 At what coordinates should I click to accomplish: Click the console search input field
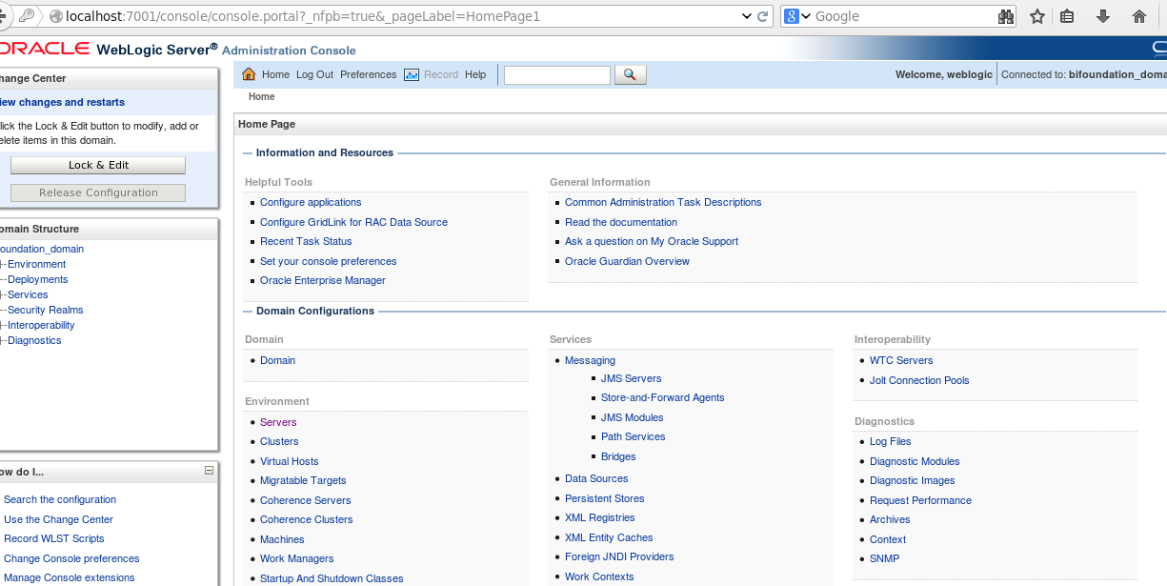(x=556, y=74)
